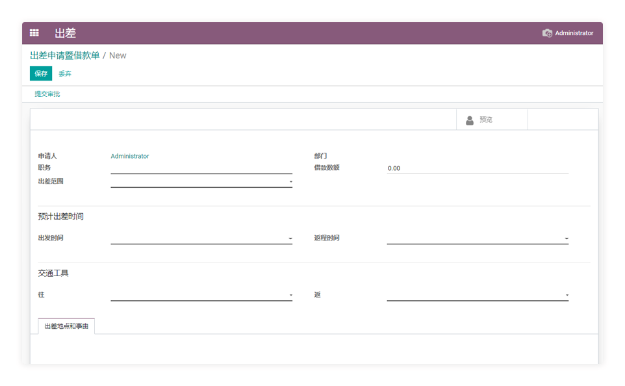Open the 出发时间 date picker dropdown
Image resolution: width=625 pixels, height=386 pixels.
pos(201,238)
